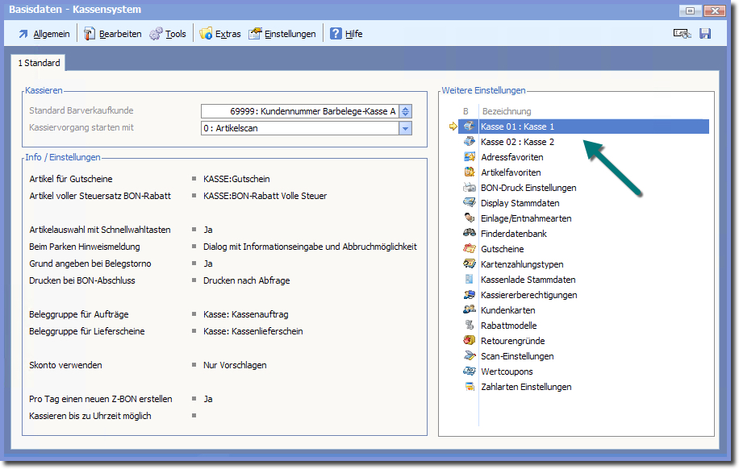Open the Adressfavoriten icon entry
739x469 pixels.
click(470, 157)
